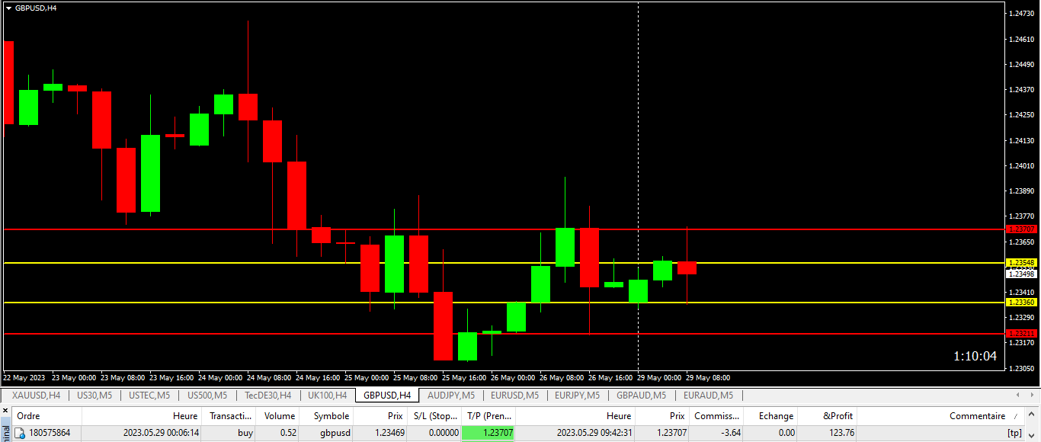Screen dimensions: 1041x442
Task: Click the 29 May 08:00 time label
Action: click(x=708, y=378)
